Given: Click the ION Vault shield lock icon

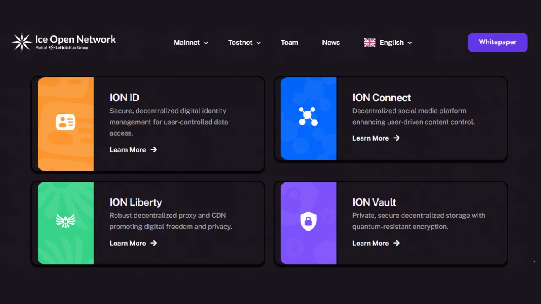Looking at the screenshot, I should (308, 221).
